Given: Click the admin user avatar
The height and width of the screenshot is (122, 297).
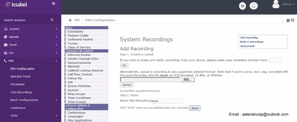Looking at the screenshot, I should point(276,4).
